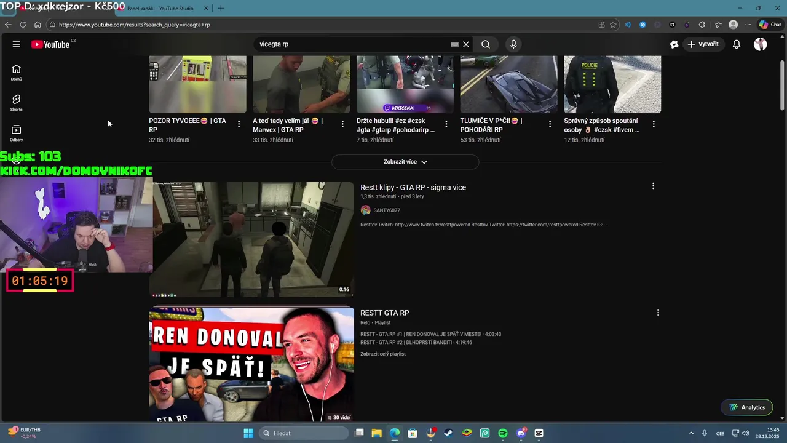
Task: Show hidden system tray icons
Action: pyautogui.click(x=691, y=433)
